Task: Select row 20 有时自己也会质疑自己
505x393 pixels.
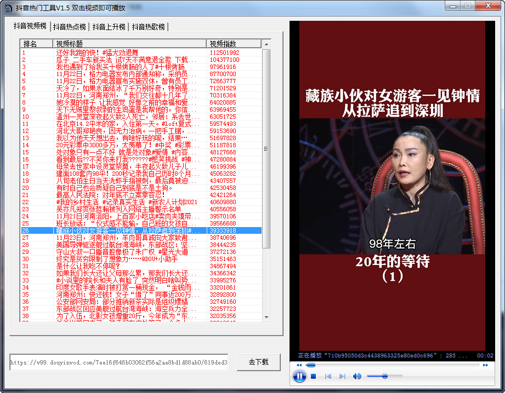Action: [x=141, y=188]
